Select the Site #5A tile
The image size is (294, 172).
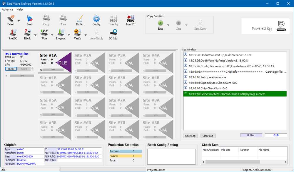(55, 107)
